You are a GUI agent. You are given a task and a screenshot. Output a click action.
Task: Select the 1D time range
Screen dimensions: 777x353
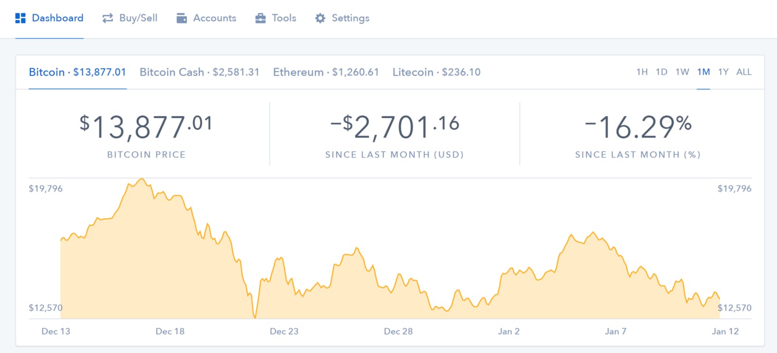tap(662, 72)
